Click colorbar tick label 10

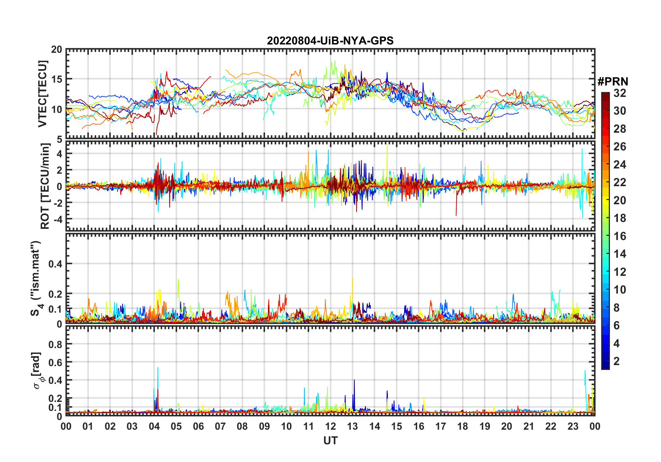(620, 290)
